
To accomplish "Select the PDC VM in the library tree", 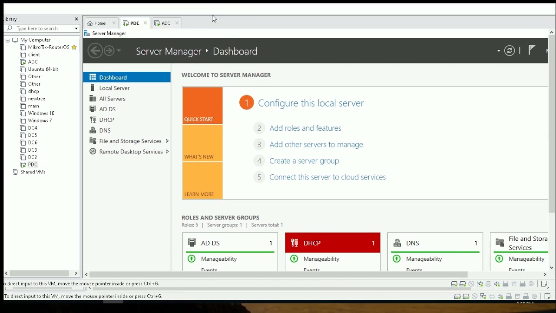I will point(33,165).
